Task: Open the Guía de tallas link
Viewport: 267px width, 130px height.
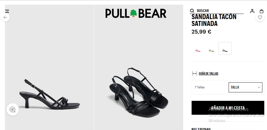Action: tap(208, 74)
